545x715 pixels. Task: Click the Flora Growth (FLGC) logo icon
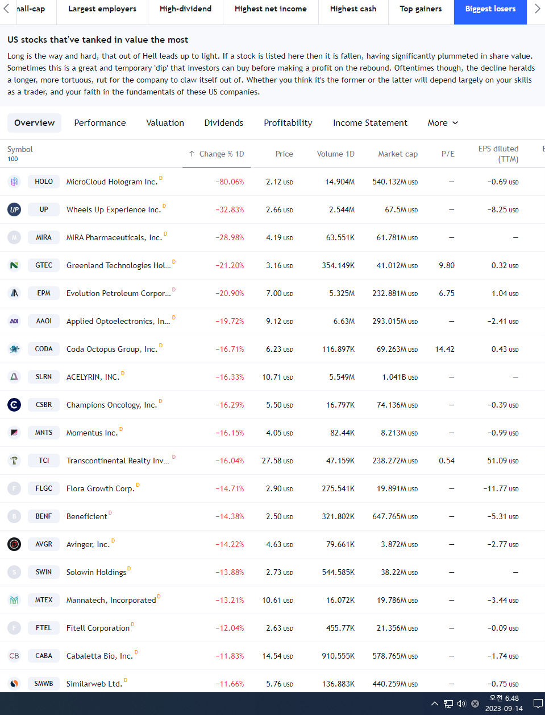pos(14,488)
